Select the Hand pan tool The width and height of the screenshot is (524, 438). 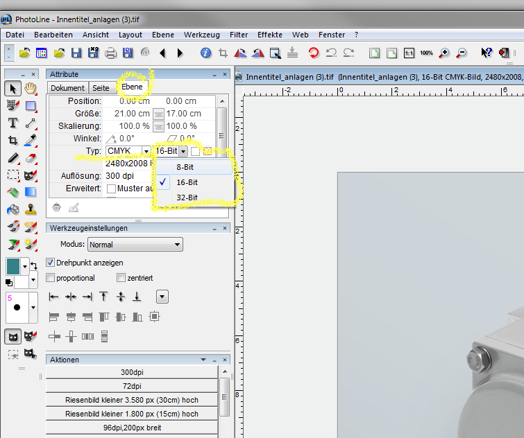[30, 88]
